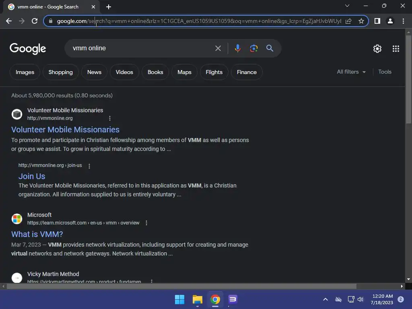This screenshot has height=309, width=412.
Task: Switch to Images results
Action: click(x=25, y=72)
